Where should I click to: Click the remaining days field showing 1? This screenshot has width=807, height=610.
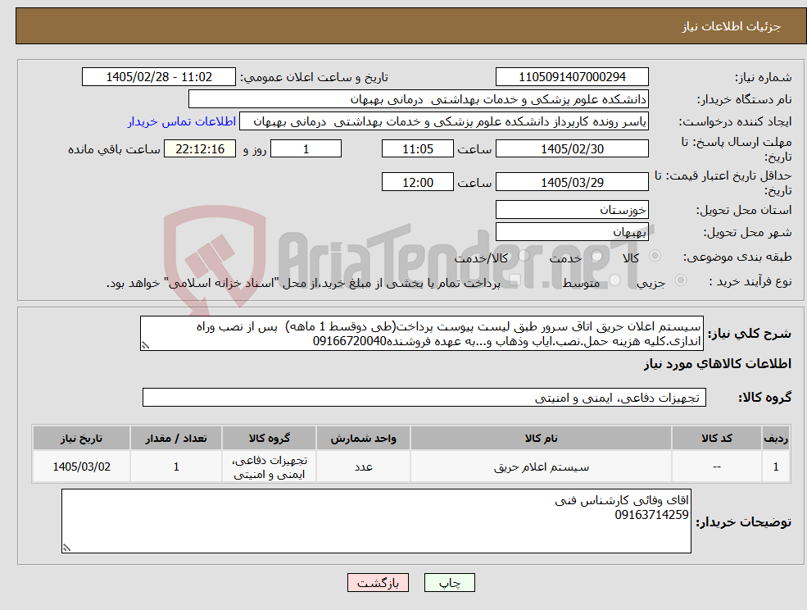coord(306,149)
